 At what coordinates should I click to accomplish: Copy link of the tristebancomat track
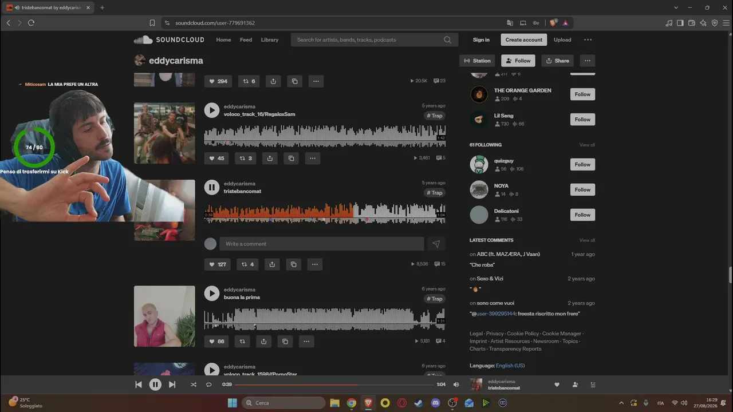coord(293,264)
